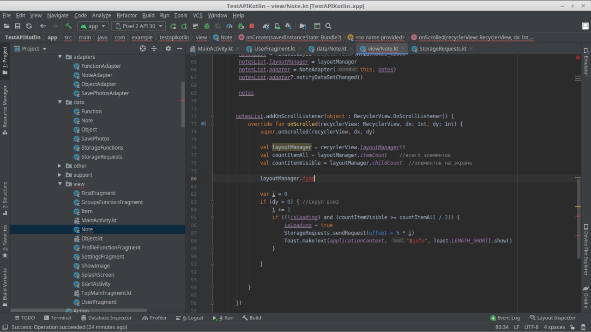Screen dimensions: 591x332
Task: Click the Make Project hammer icon
Action: 68,26
